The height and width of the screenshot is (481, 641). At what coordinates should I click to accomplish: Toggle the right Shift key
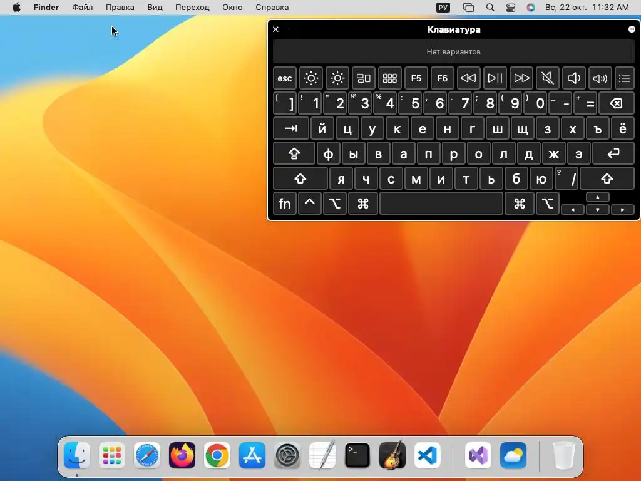(607, 178)
